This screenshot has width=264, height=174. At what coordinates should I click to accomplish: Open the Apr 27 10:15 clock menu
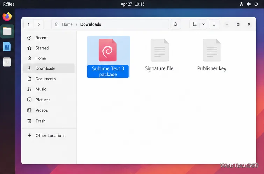[x=133, y=4]
